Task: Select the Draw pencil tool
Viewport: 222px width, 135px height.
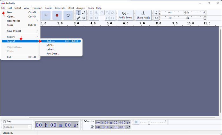Action: [x=78, y=18]
